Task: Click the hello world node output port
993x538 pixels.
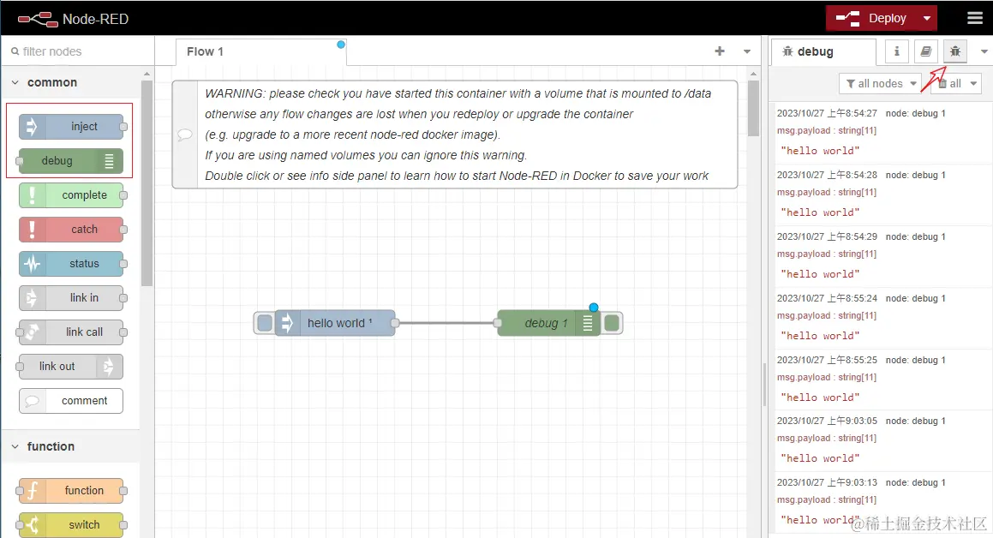Action: [x=395, y=323]
